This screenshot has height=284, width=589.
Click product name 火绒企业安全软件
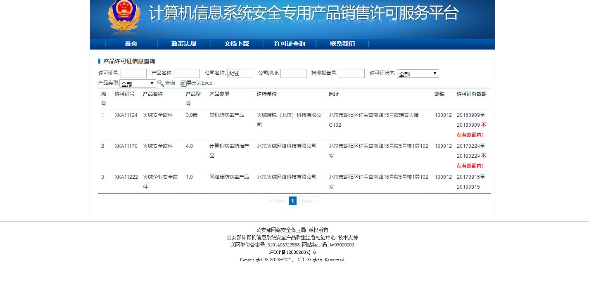point(160,182)
